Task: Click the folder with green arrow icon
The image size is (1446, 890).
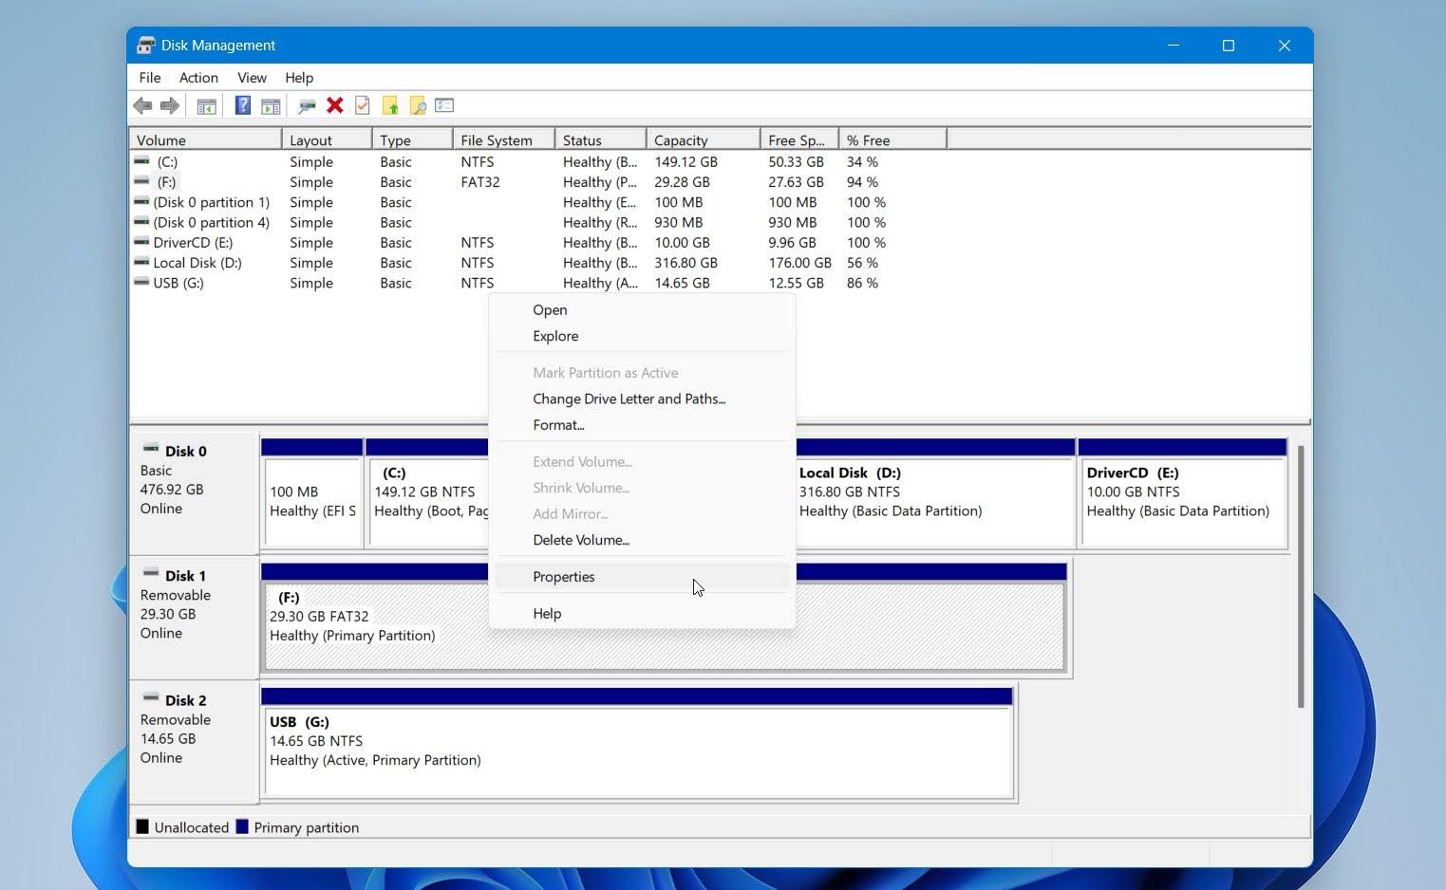Action: pyautogui.click(x=390, y=105)
